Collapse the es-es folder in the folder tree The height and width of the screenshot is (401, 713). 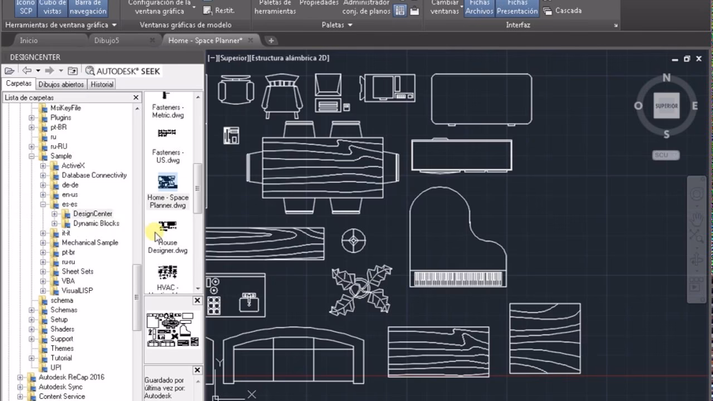pos(43,204)
